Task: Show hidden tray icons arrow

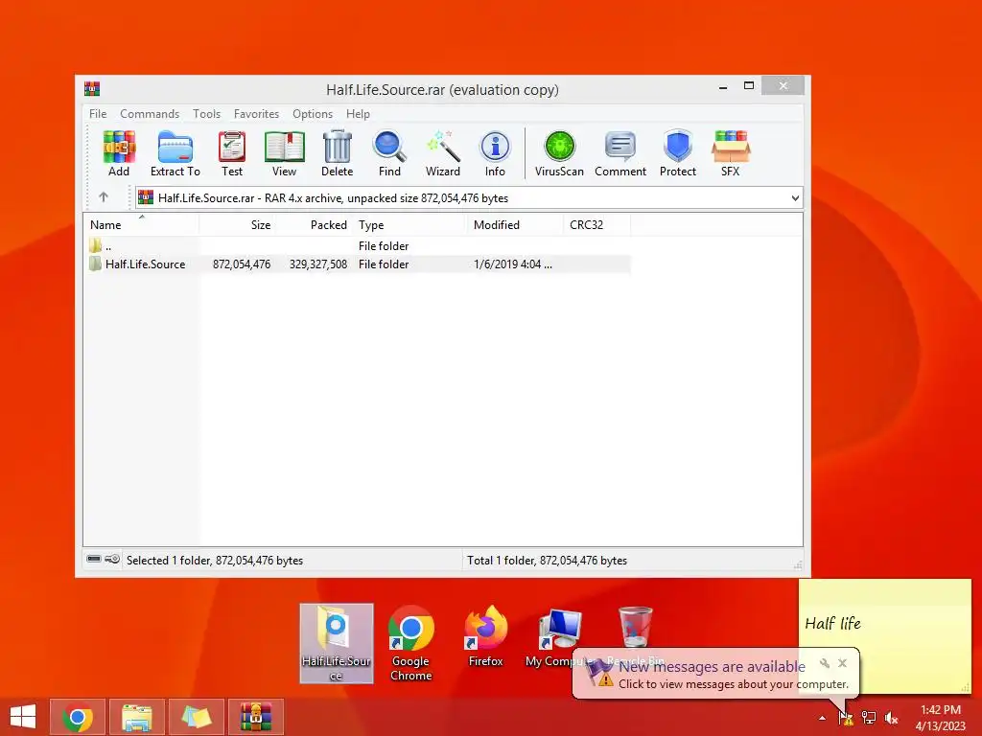Action: point(822,719)
